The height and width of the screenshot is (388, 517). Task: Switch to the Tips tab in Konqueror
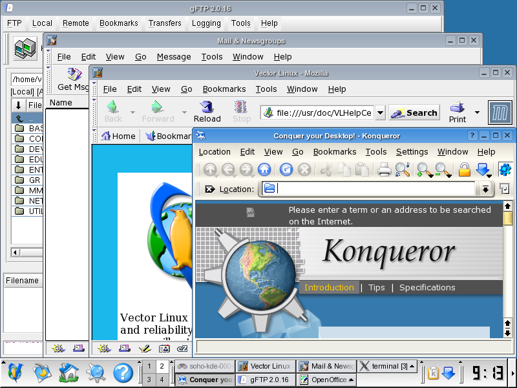pos(377,287)
